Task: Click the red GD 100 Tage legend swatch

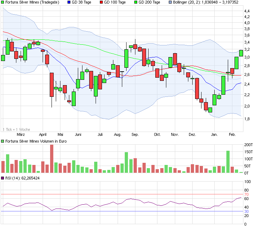Action: tap(101, 2)
